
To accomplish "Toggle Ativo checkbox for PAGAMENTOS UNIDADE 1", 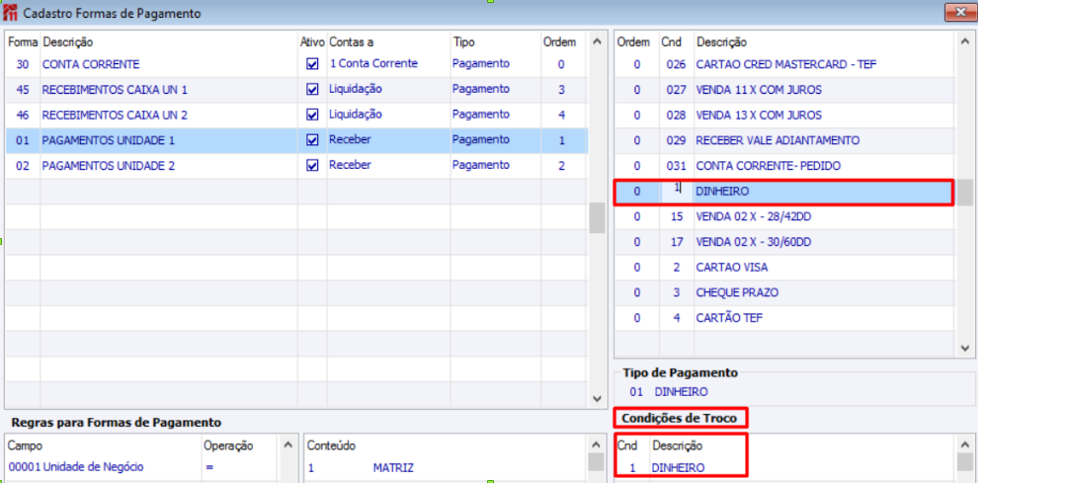I will (x=312, y=140).
